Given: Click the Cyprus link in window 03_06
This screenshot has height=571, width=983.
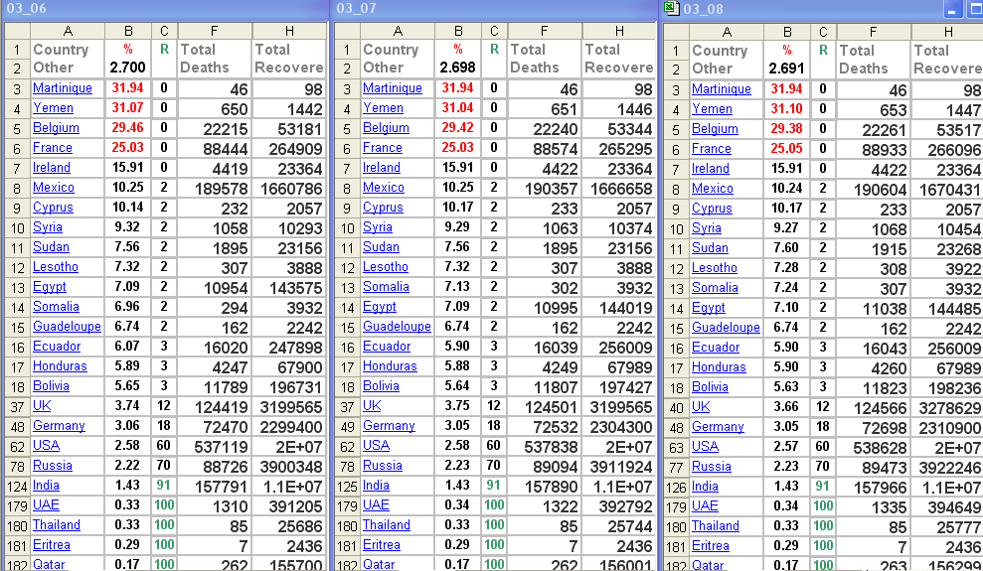Looking at the screenshot, I should (x=53, y=208).
